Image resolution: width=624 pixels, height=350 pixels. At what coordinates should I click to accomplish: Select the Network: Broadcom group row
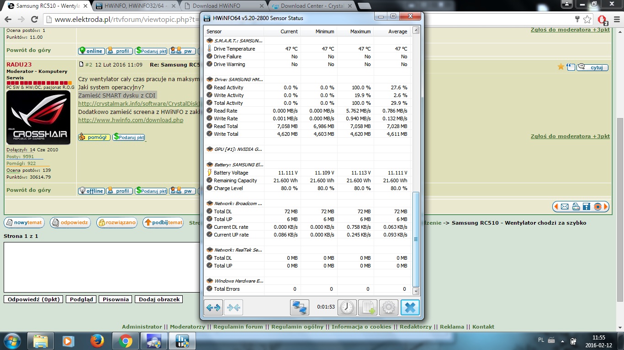pos(307,203)
